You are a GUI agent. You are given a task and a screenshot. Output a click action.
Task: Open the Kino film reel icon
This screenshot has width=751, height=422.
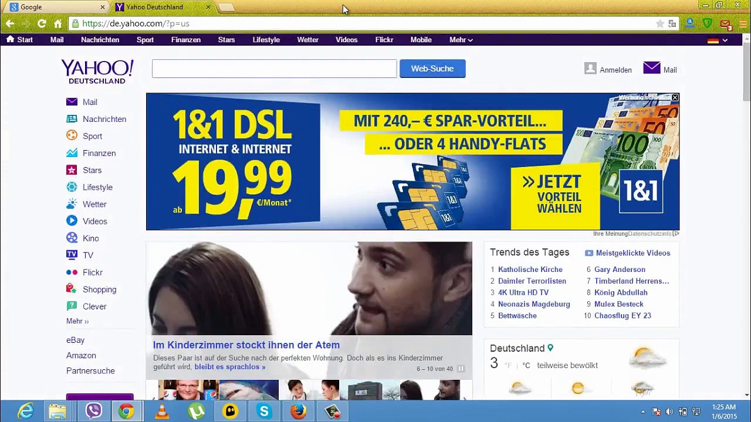click(72, 238)
